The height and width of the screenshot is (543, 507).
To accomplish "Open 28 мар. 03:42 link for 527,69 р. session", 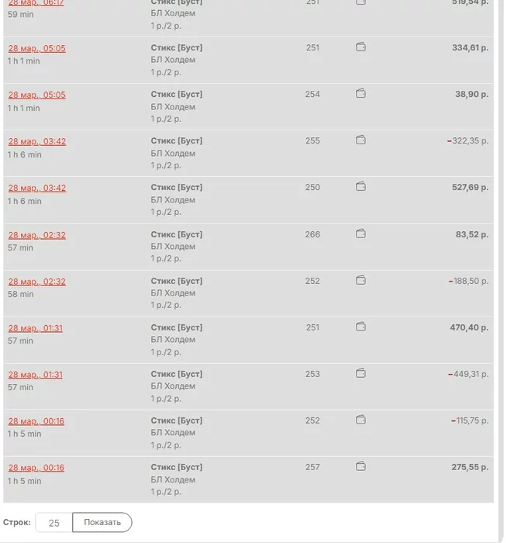I will (x=36, y=188).
